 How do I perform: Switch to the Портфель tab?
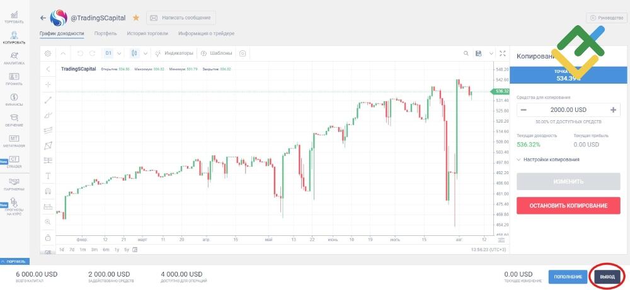click(x=106, y=34)
